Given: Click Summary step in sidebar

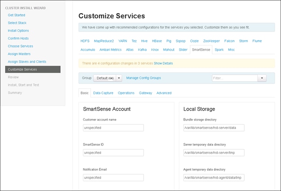Looking at the screenshot, I should click(15, 93).
